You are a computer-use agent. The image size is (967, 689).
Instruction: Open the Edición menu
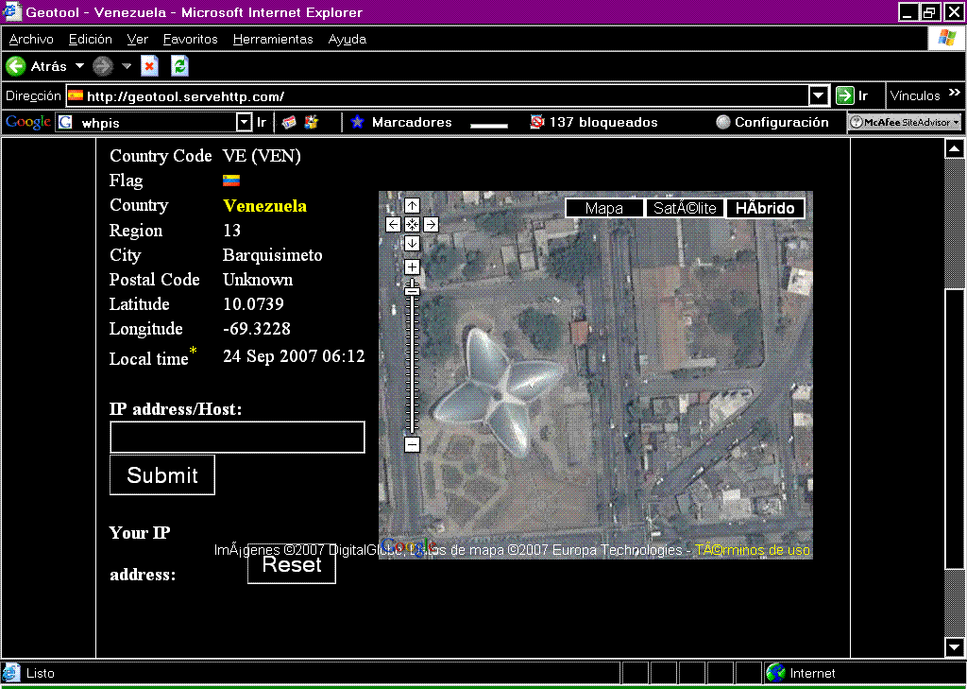pos(91,39)
